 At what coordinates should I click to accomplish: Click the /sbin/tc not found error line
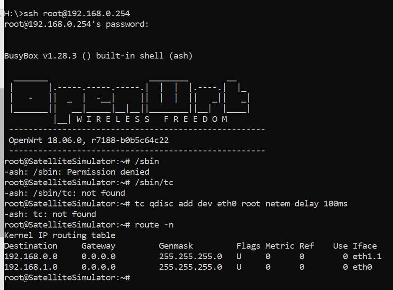(x=65, y=193)
